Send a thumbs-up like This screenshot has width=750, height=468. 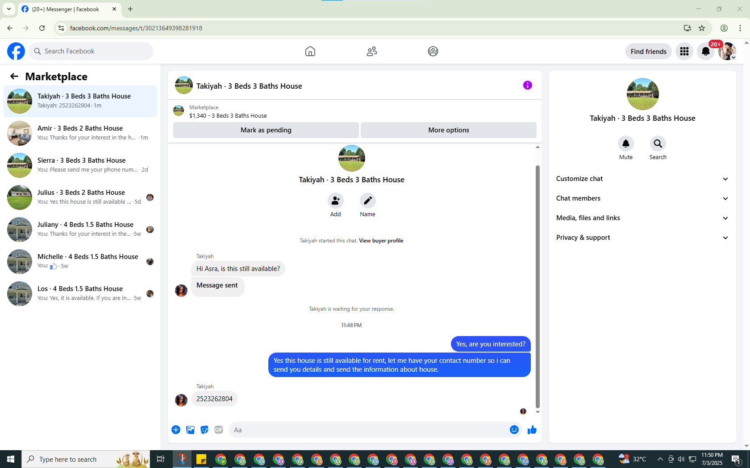click(532, 430)
